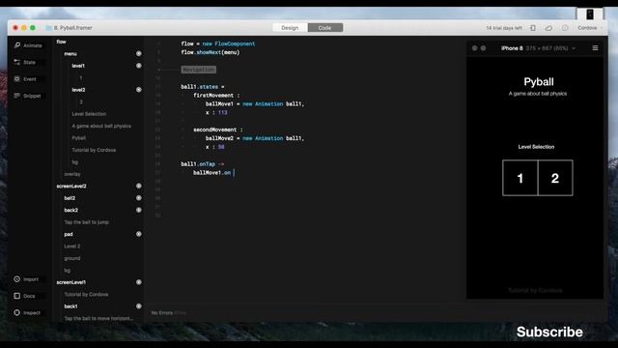Click the device mirror icon in the title bar
The height and width of the screenshot is (348, 618).
pyautogui.click(x=532, y=28)
